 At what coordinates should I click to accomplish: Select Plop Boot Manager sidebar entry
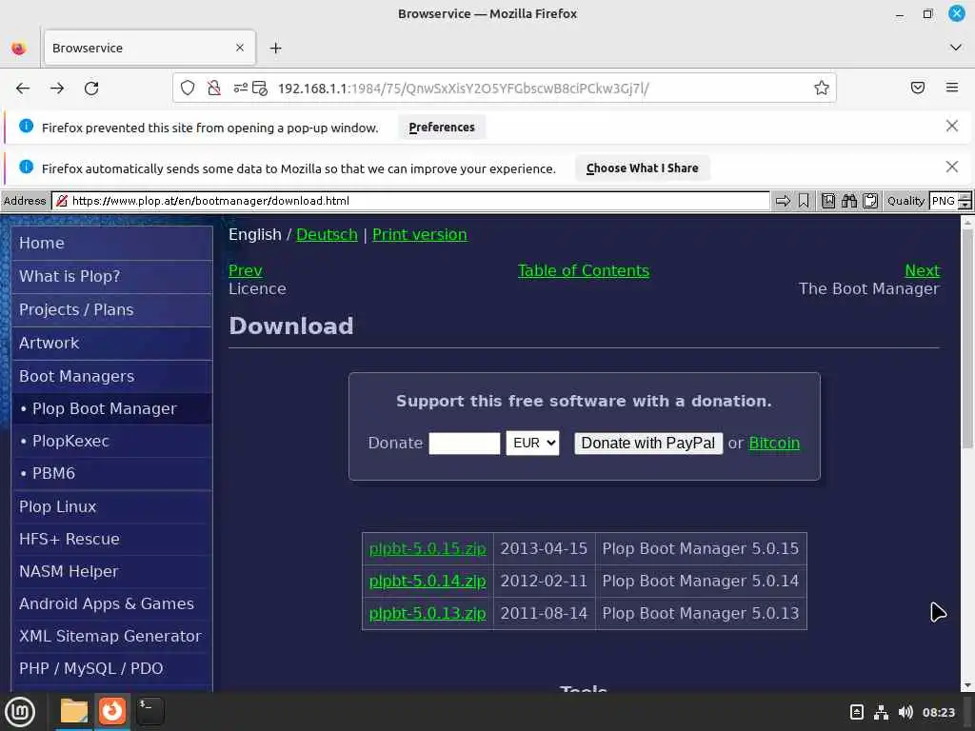(x=112, y=409)
